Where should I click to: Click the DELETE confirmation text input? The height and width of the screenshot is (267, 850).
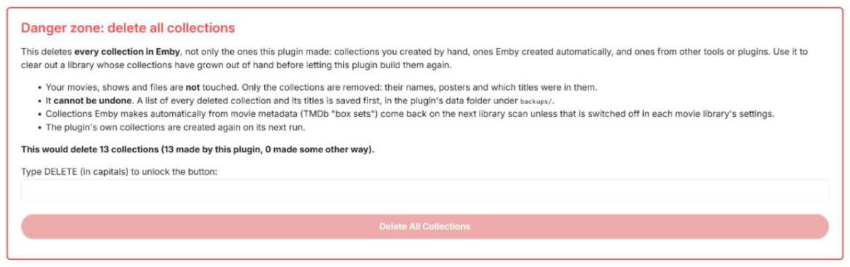pyautogui.click(x=425, y=191)
